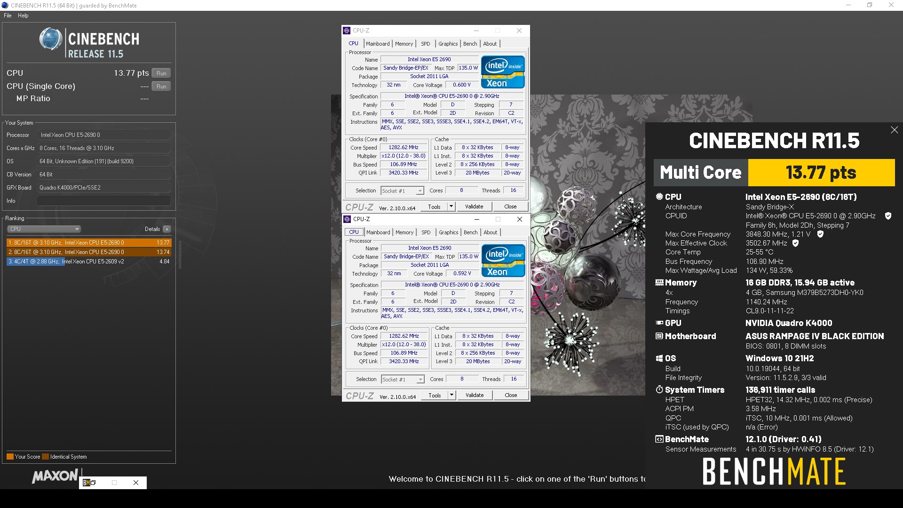Click the Identical System brown legend swatch
Viewport: 903px width, 508px height.
tap(45, 457)
